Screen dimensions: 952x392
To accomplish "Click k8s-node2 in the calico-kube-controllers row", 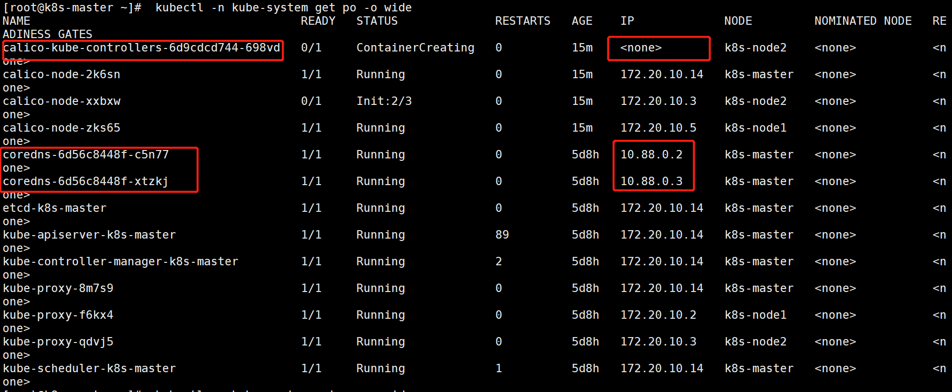I will coord(756,48).
